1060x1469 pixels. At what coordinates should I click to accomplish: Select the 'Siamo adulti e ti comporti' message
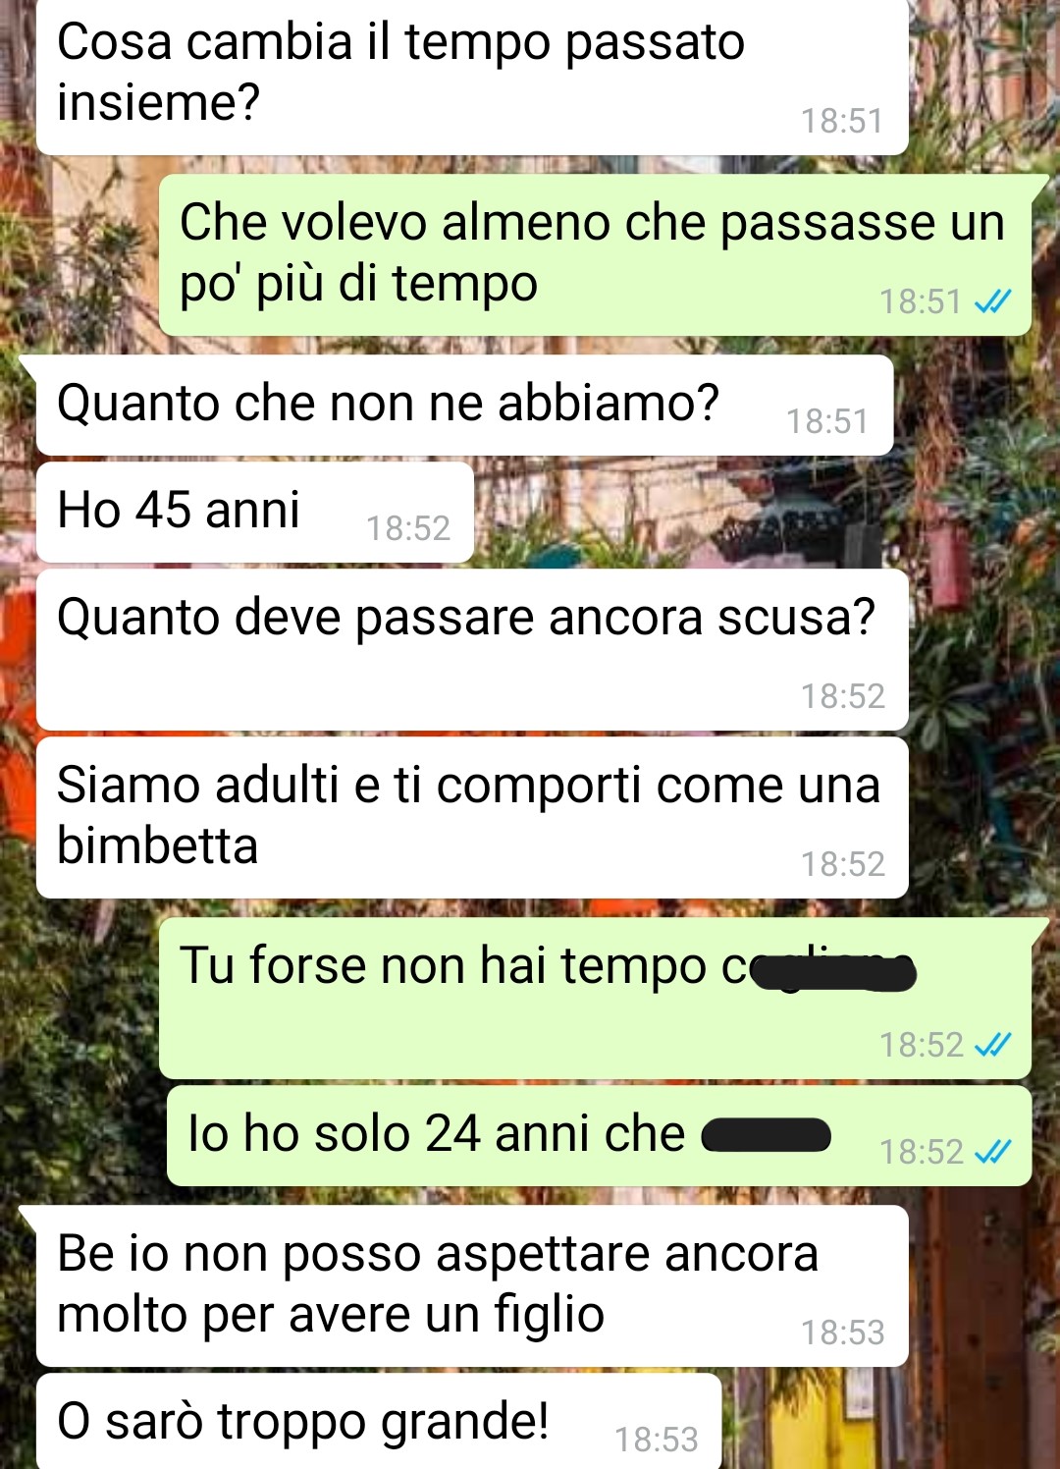pyautogui.click(x=471, y=818)
